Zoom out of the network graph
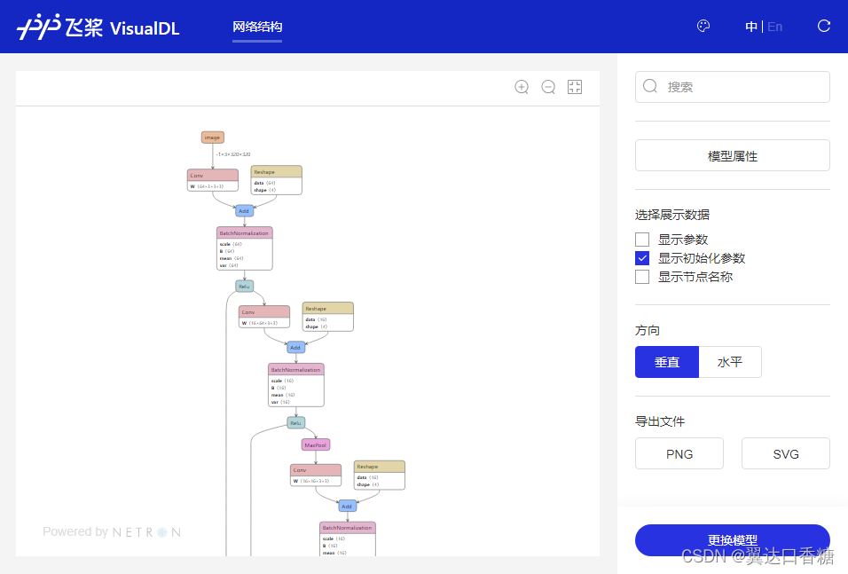The width and height of the screenshot is (848, 574). pos(548,87)
